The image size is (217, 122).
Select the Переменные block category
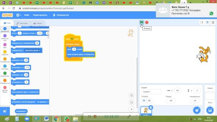pos(5,81)
